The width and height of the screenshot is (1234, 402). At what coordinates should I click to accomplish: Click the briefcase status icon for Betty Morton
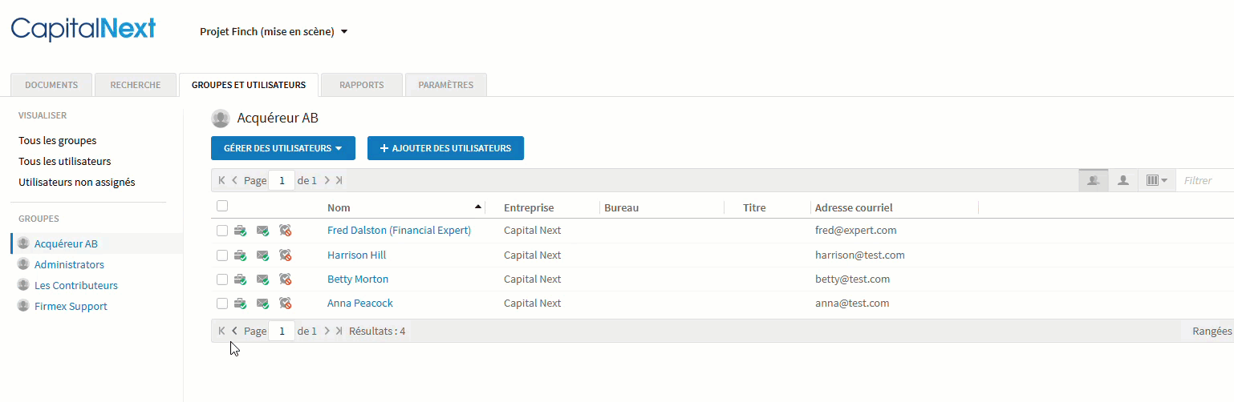240,279
